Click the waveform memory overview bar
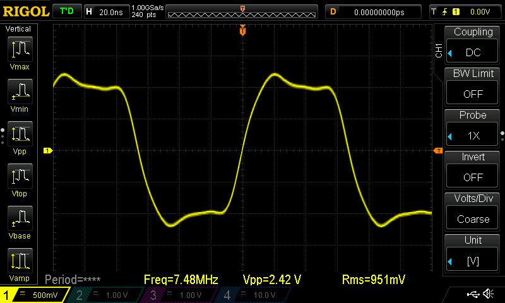This screenshot has width=505, height=303. (x=242, y=12)
